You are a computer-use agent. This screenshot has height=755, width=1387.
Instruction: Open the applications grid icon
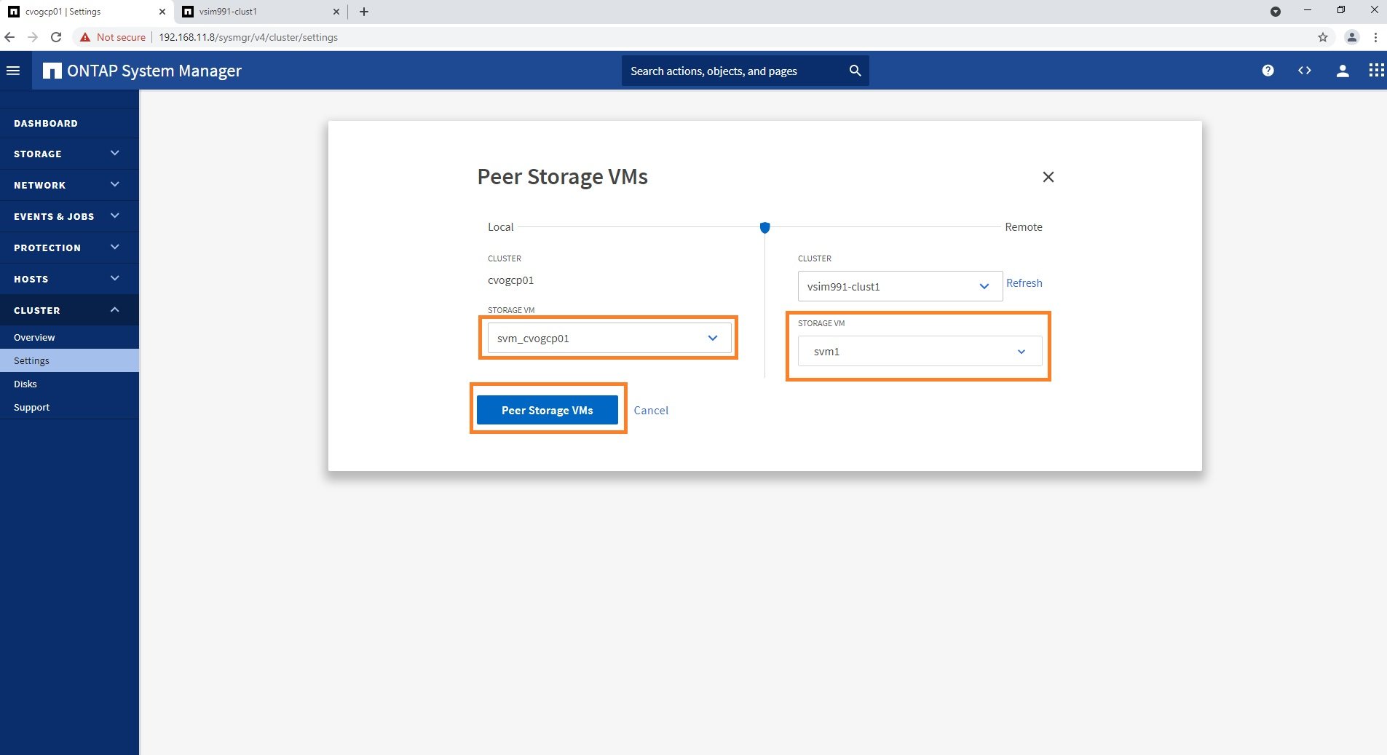coord(1375,71)
